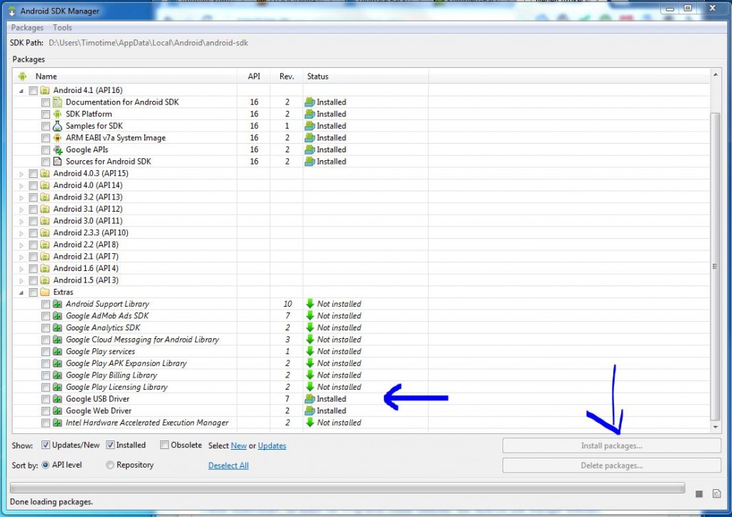732x517 pixels.
Task: Open the Packages menu
Action: point(27,28)
